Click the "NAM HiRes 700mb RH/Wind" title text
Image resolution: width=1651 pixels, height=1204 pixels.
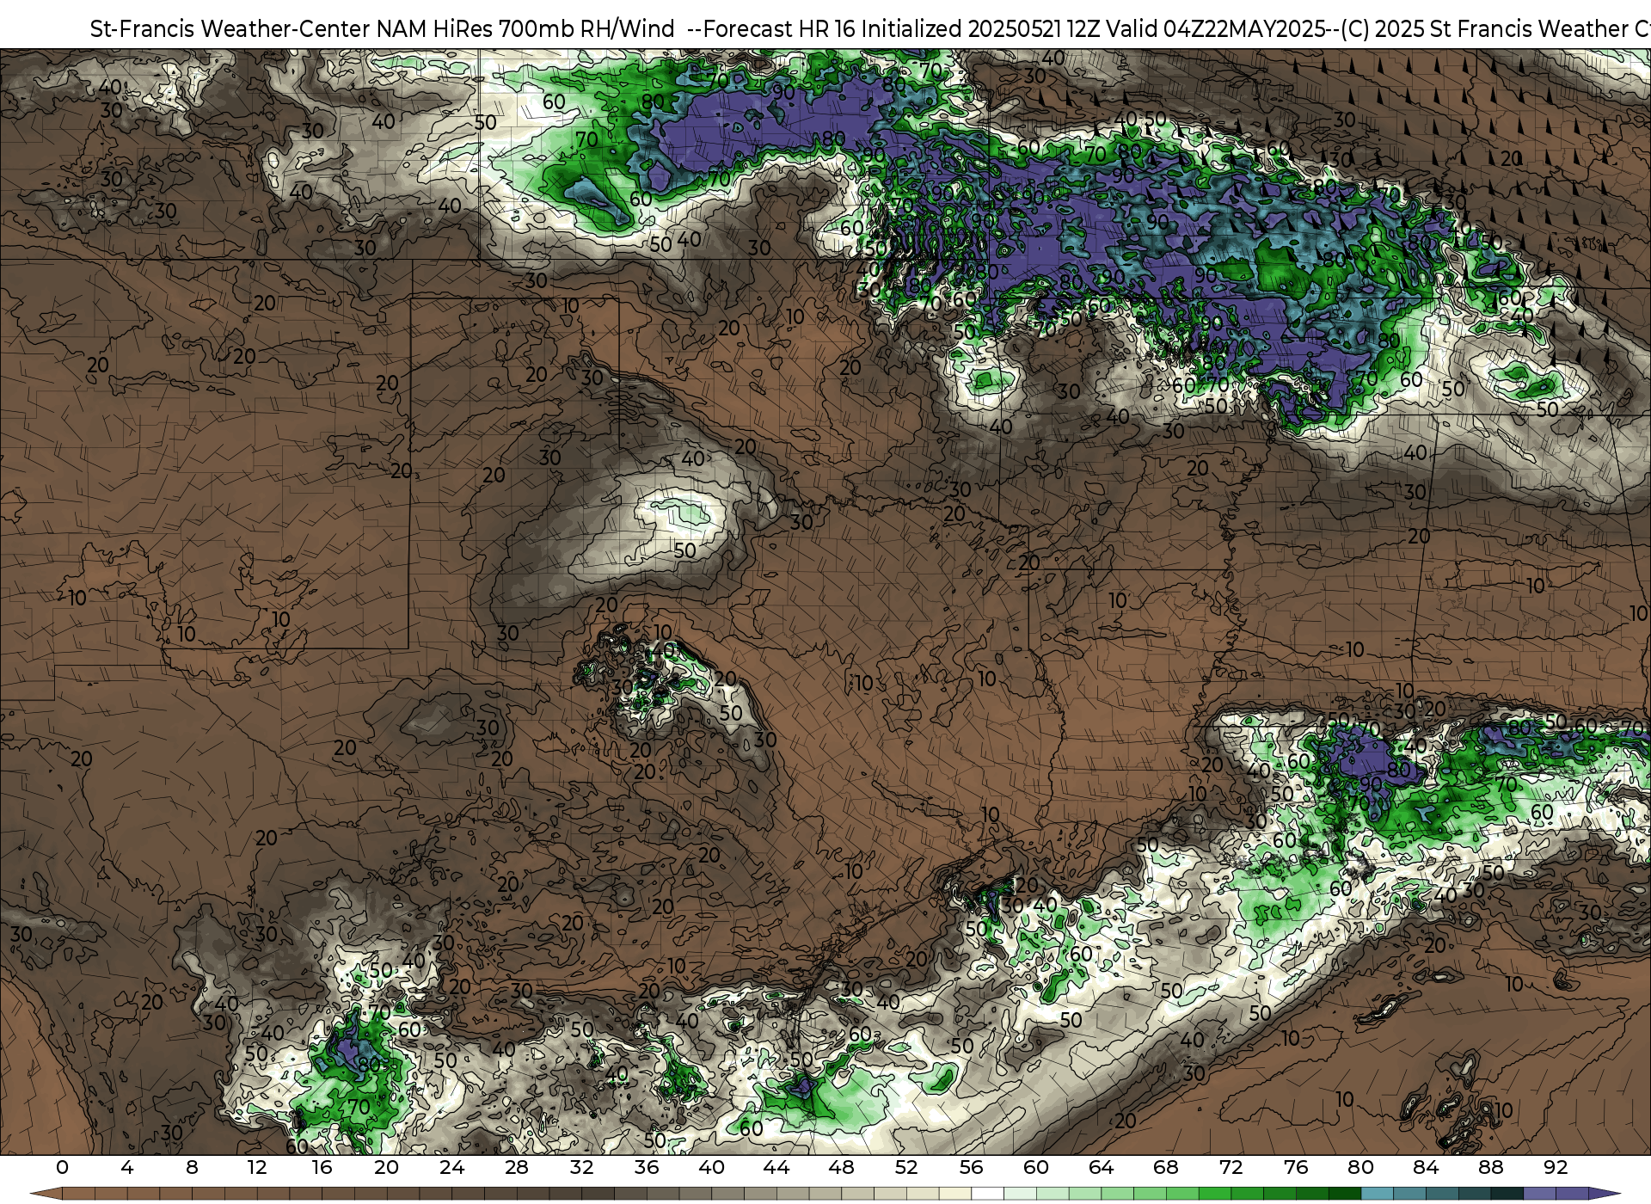(x=525, y=29)
